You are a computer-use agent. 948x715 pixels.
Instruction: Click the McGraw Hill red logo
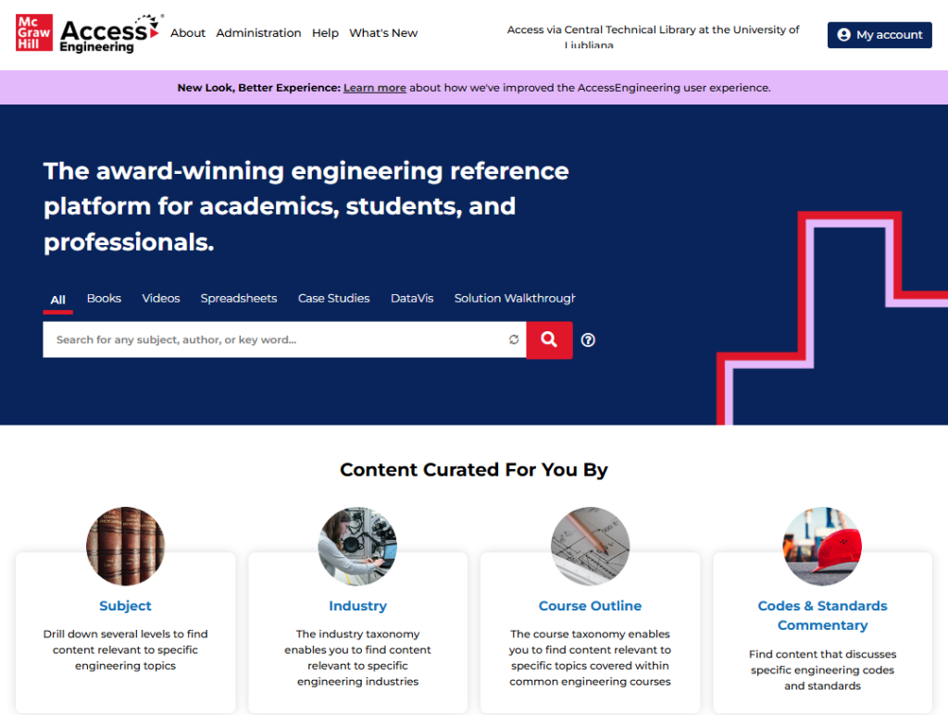click(x=34, y=32)
